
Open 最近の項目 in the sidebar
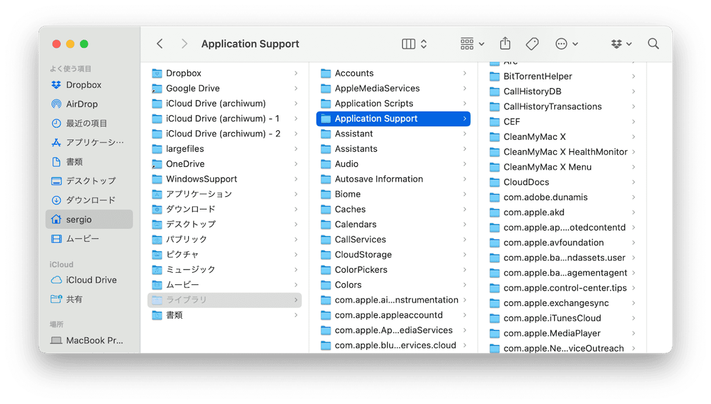[x=89, y=123]
